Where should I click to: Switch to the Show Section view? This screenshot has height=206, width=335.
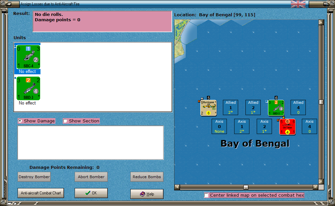click(x=65, y=121)
